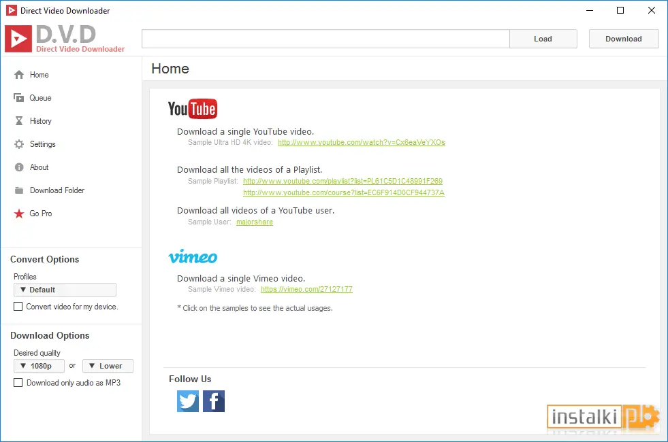The image size is (668, 442).
Task: Open the Facebook follow icon
Action: click(x=214, y=401)
